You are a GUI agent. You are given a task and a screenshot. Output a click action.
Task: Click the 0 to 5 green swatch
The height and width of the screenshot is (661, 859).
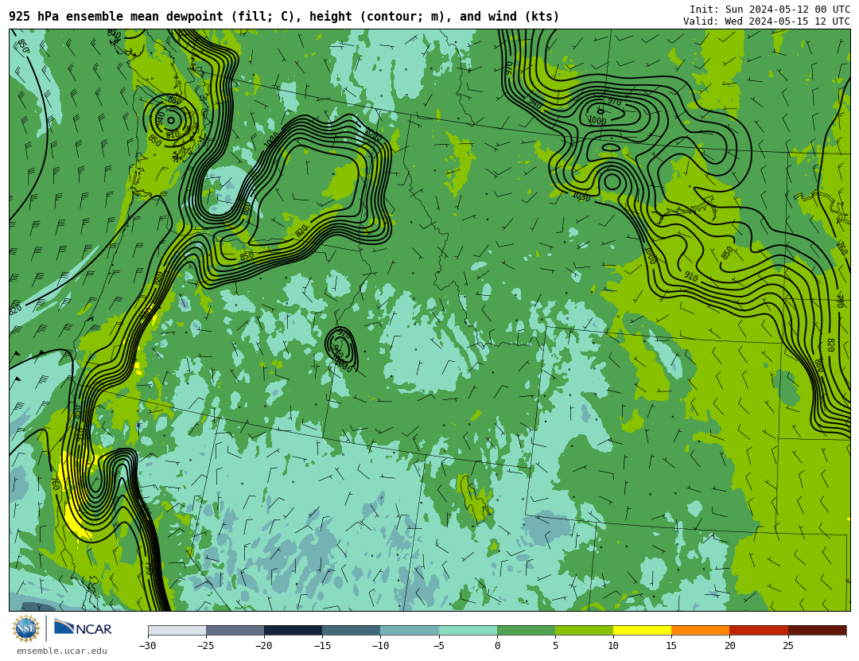526,630
